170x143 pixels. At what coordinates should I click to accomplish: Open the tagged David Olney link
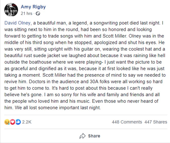point(17,23)
